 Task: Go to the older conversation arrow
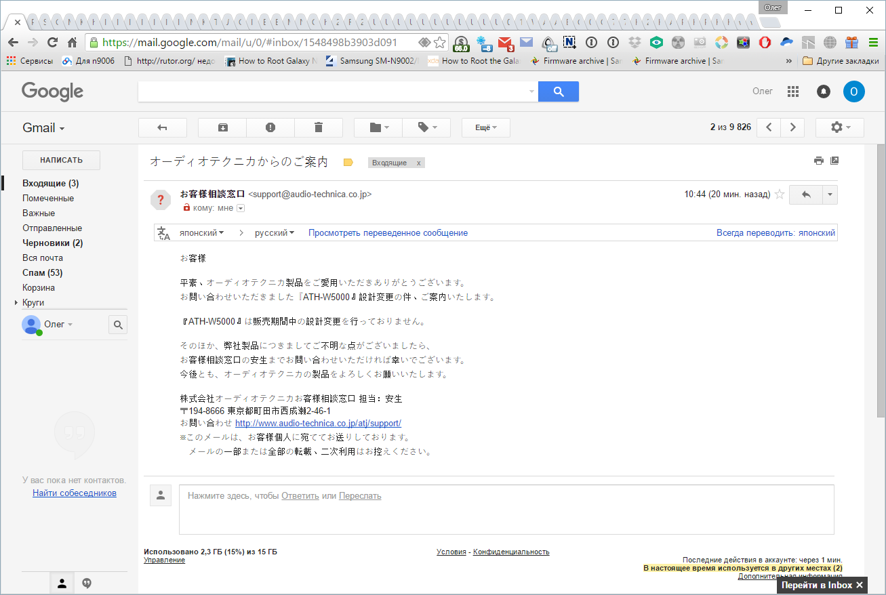coord(792,127)
